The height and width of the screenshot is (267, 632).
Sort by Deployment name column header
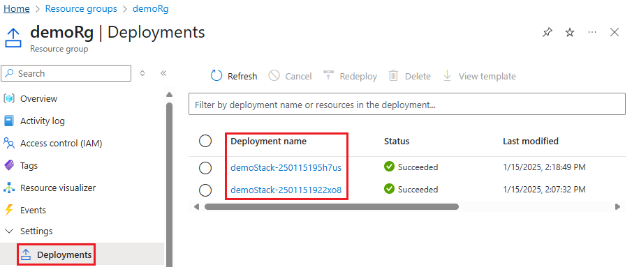pos(268,141)
